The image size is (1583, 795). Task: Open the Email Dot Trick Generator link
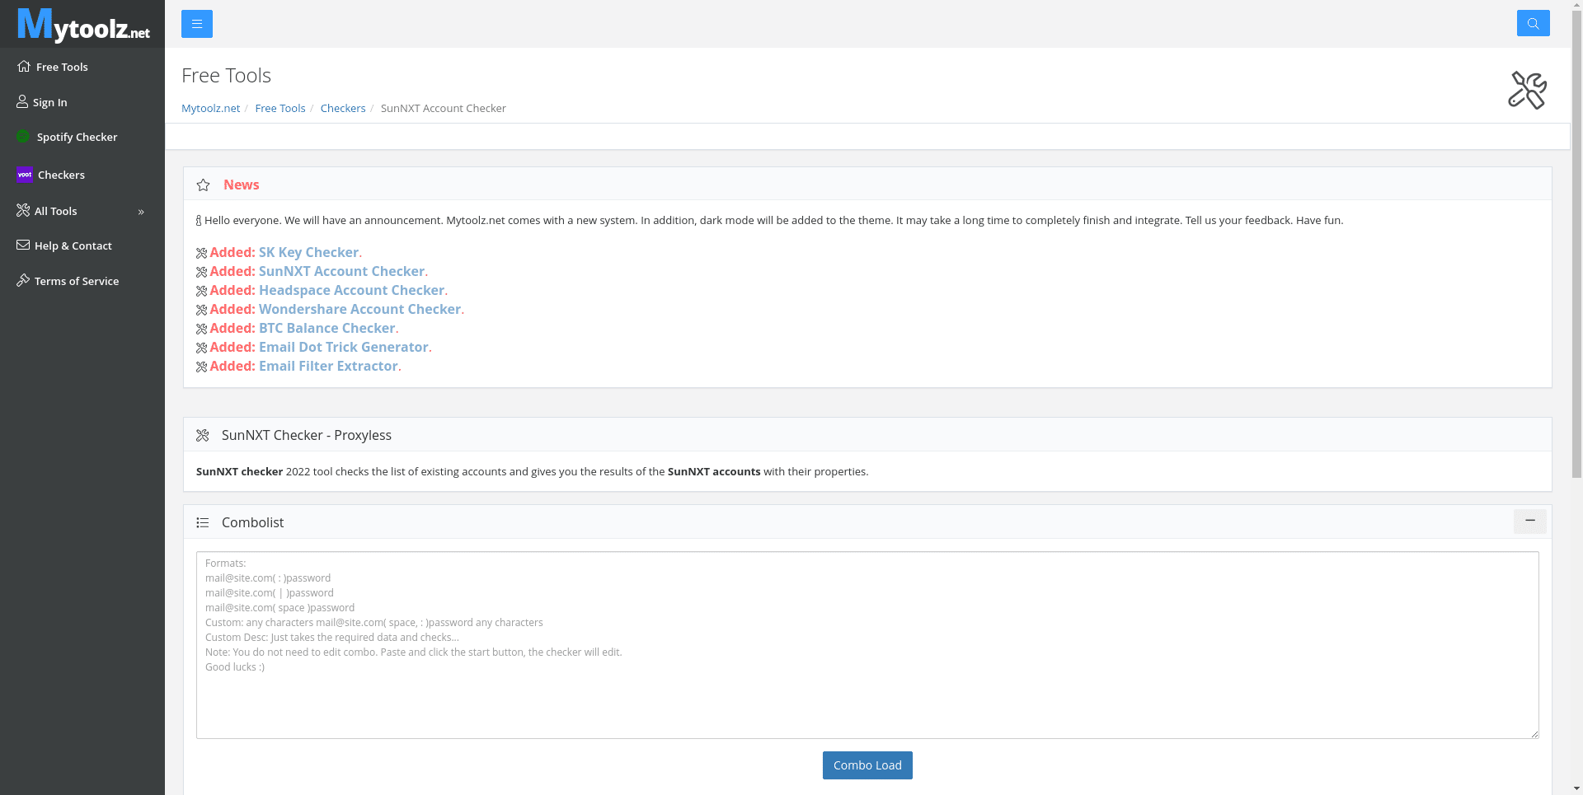pyautogui.click(x=343, y=347)
